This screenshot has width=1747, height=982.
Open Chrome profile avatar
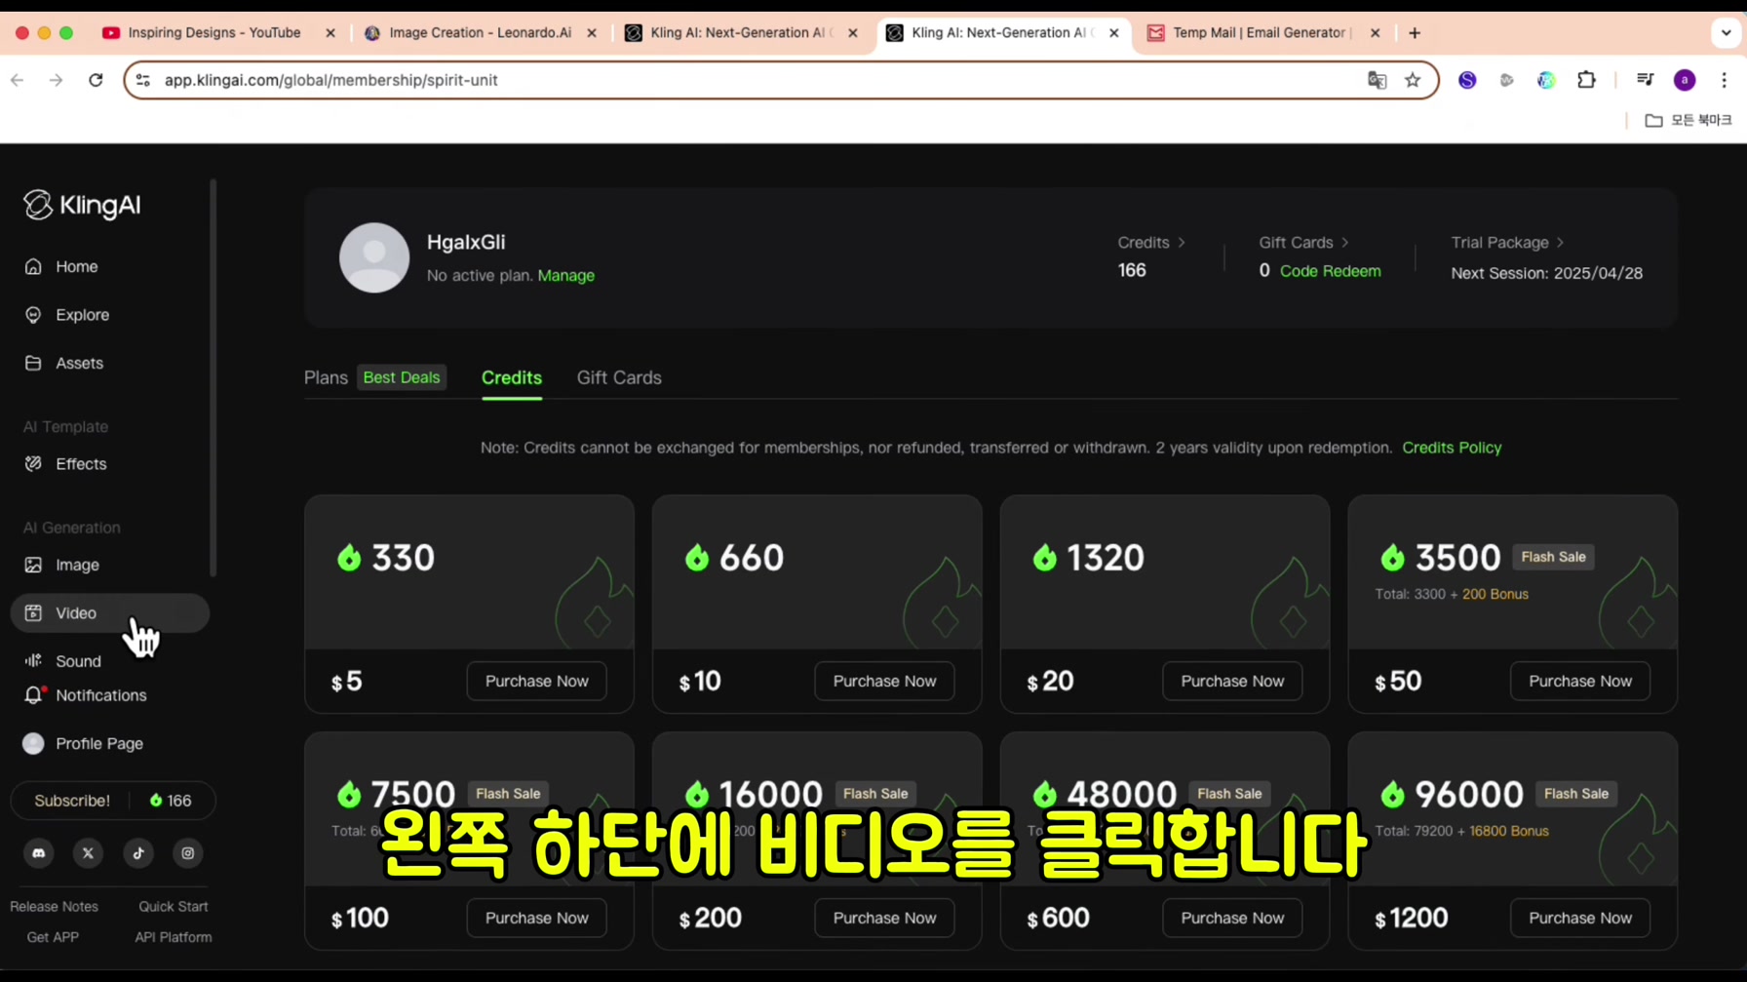click(x=1685, y=80)
